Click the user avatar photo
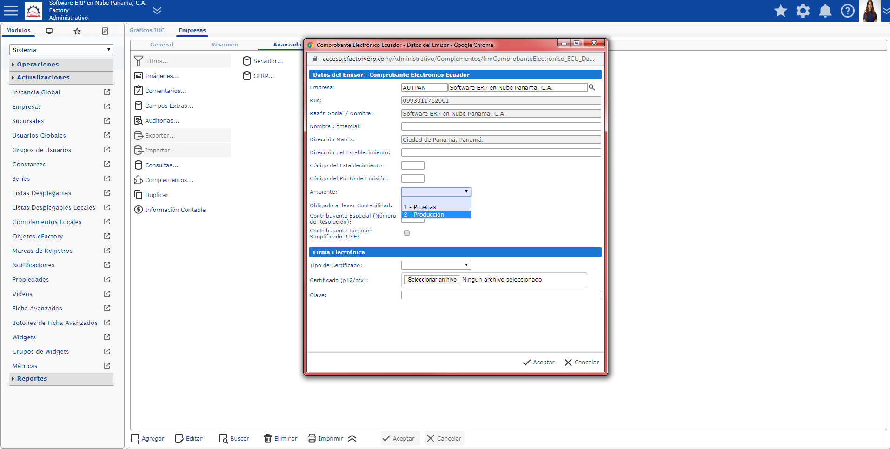This screenshot has width=890, height=449. pos(870,11)
